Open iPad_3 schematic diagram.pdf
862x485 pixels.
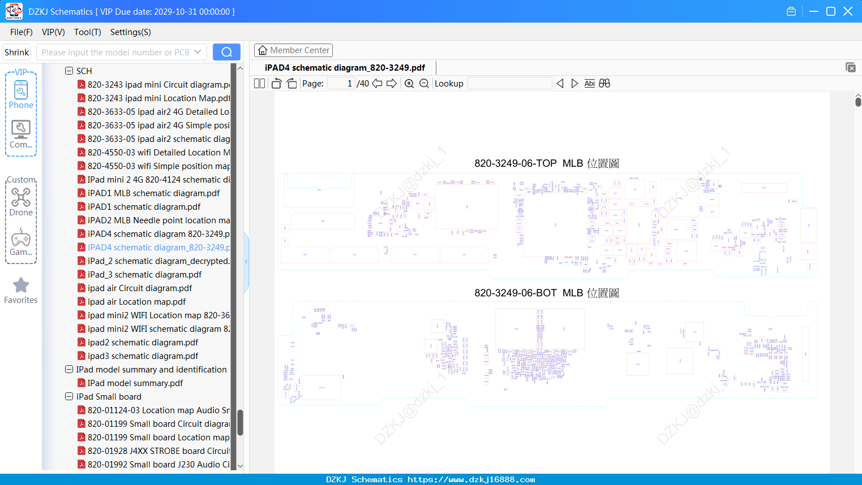[x=145, y=275]
